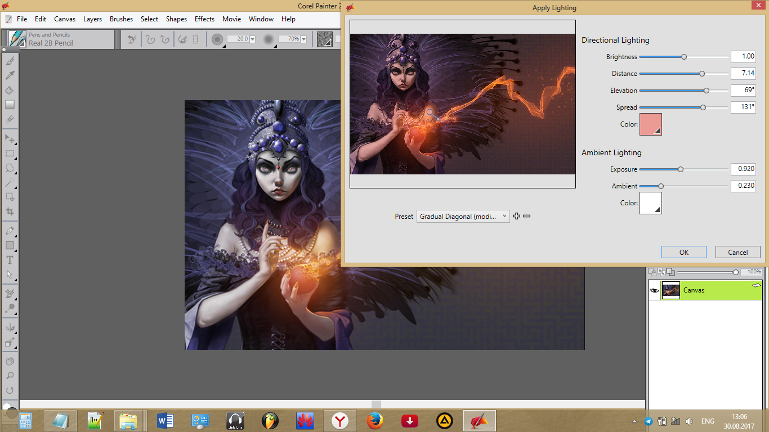Viewport: 769px width, 432px height.
Task: Open the Directional Lighting color swatch
Action: 650,124
